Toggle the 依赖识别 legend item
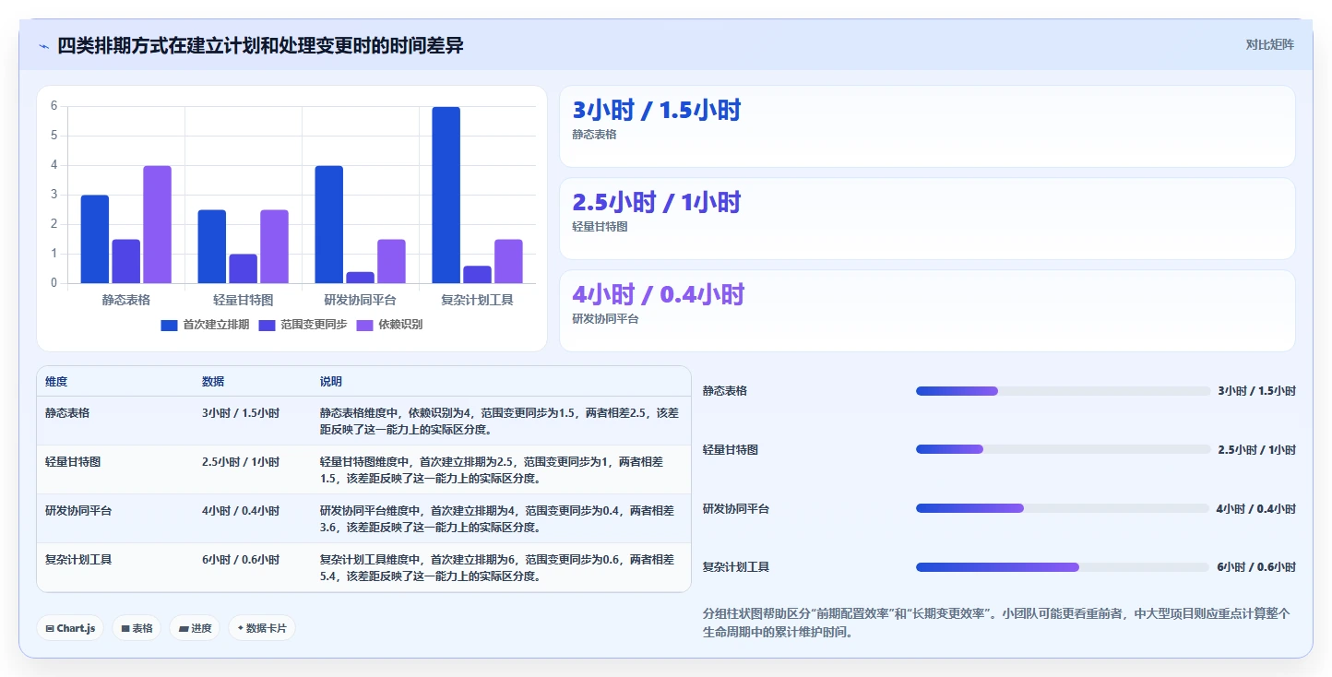 [x=389, y=325]
